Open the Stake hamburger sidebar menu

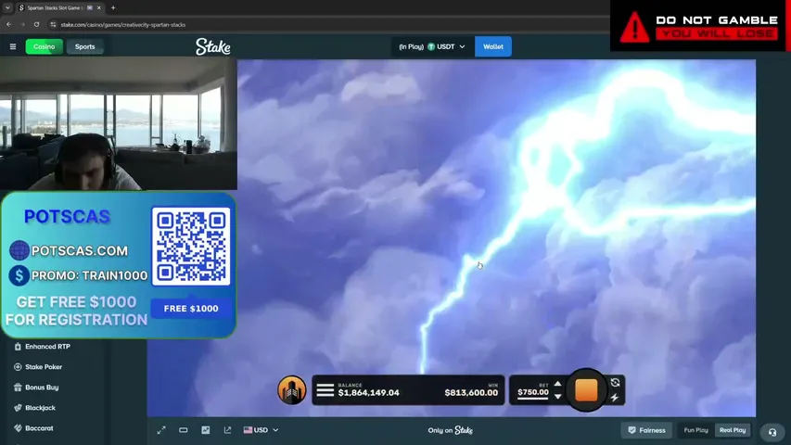click(13, 47)
